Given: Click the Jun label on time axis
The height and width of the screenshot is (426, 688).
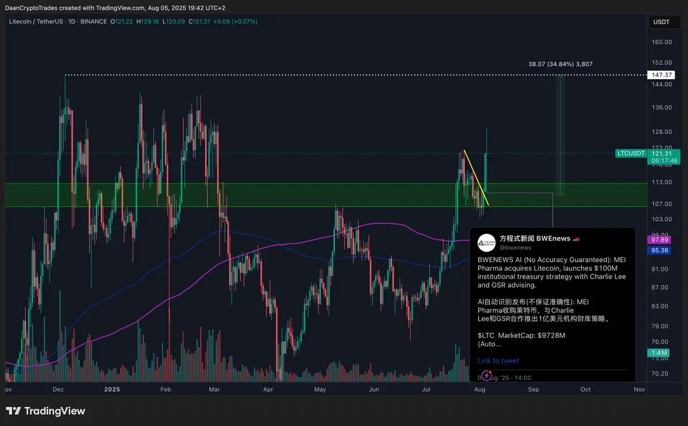Looking at the screenshot, I should 374,389.
